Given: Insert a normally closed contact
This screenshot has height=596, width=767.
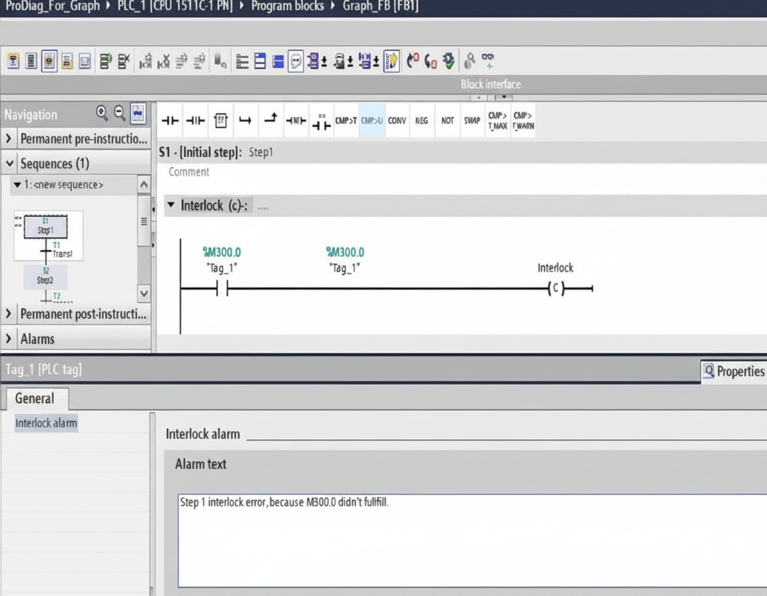Looking at the screenshot, I should (195, 120).
